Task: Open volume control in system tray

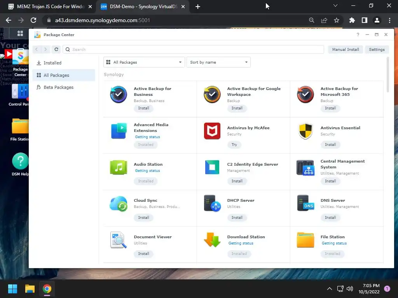Action: [x=350, y=289]
